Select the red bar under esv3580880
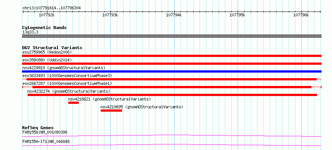332x150 pixels. tap(172, 64)
